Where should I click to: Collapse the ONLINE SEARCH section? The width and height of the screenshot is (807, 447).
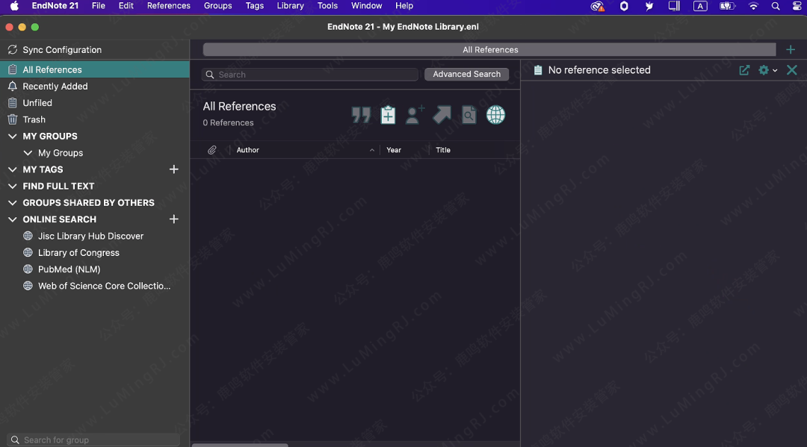(x=12, y=219)
